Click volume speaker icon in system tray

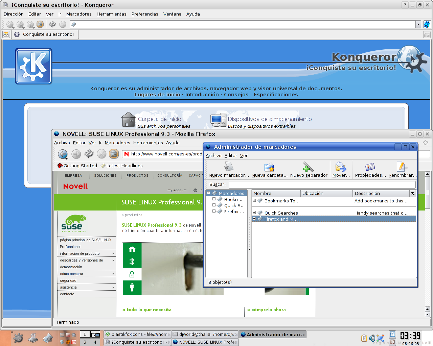point(372,338)
